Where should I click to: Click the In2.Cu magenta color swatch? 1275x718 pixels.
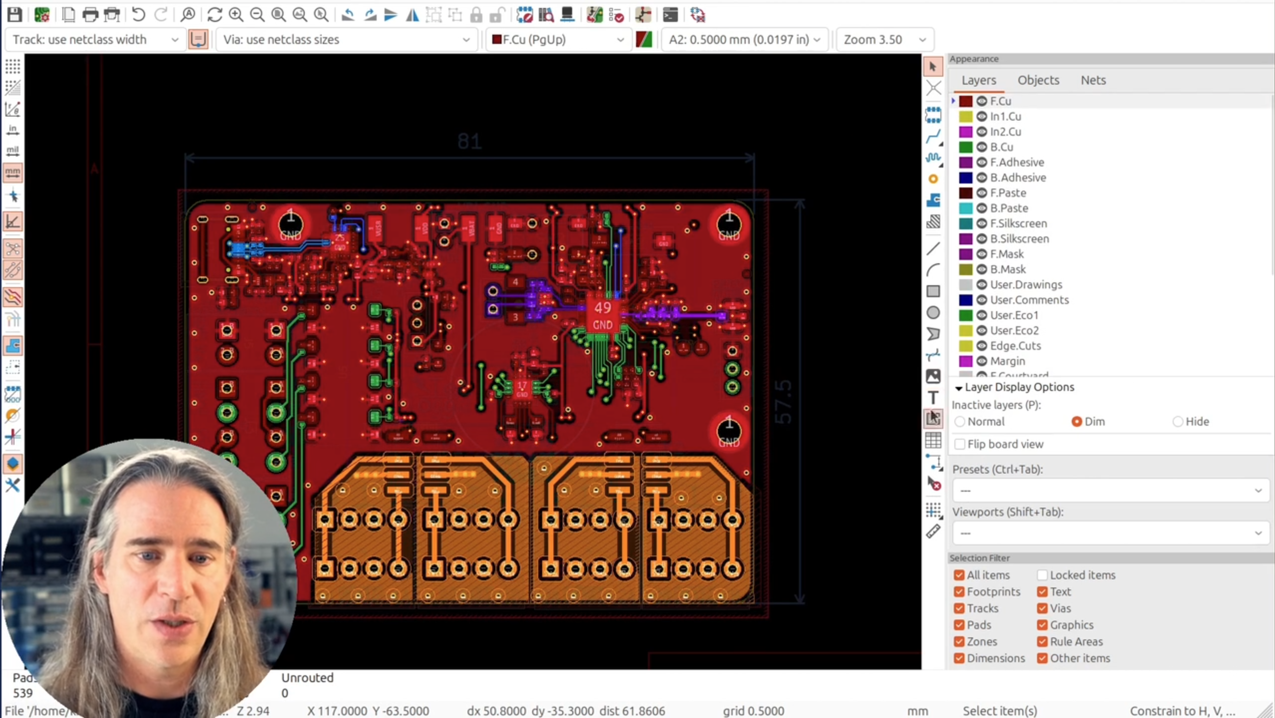pos(966,132)
